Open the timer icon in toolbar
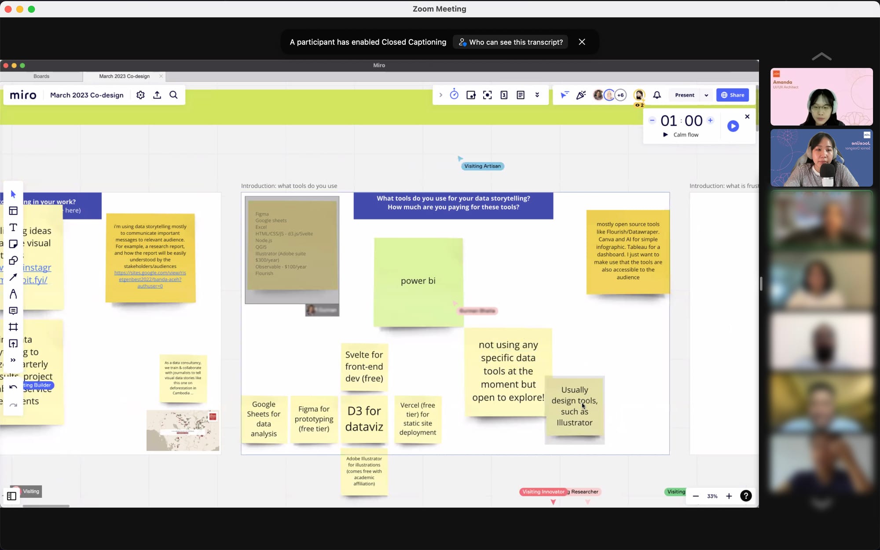Viewport: 880px width, 550px height. pyautogui.click(x=454, y=95)
